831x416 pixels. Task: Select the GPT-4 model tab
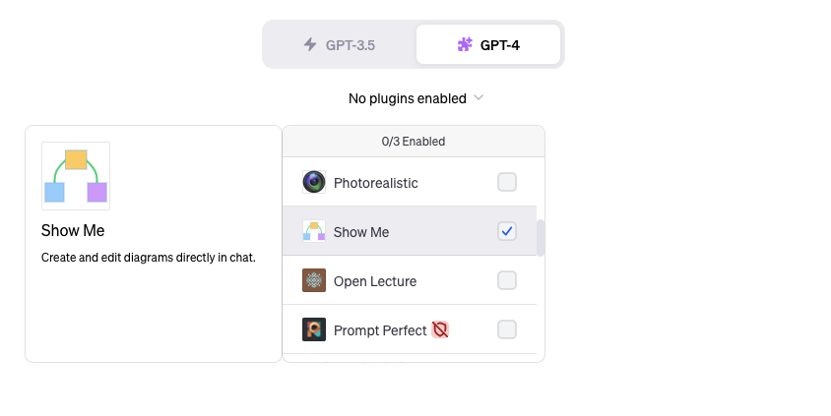(x=488, y=44)
